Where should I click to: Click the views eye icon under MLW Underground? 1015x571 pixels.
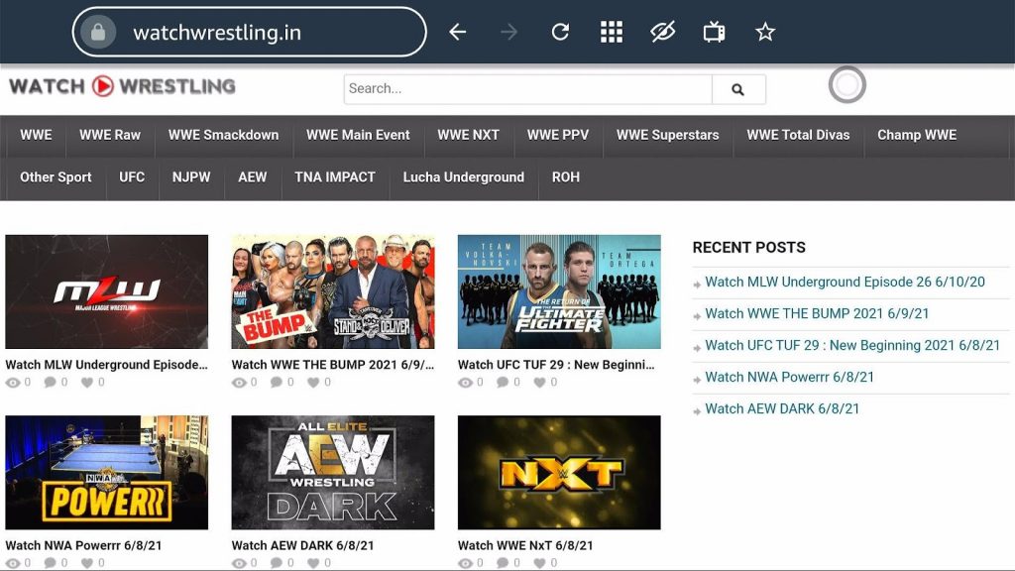pyautogui.click(x=13, y=383)
